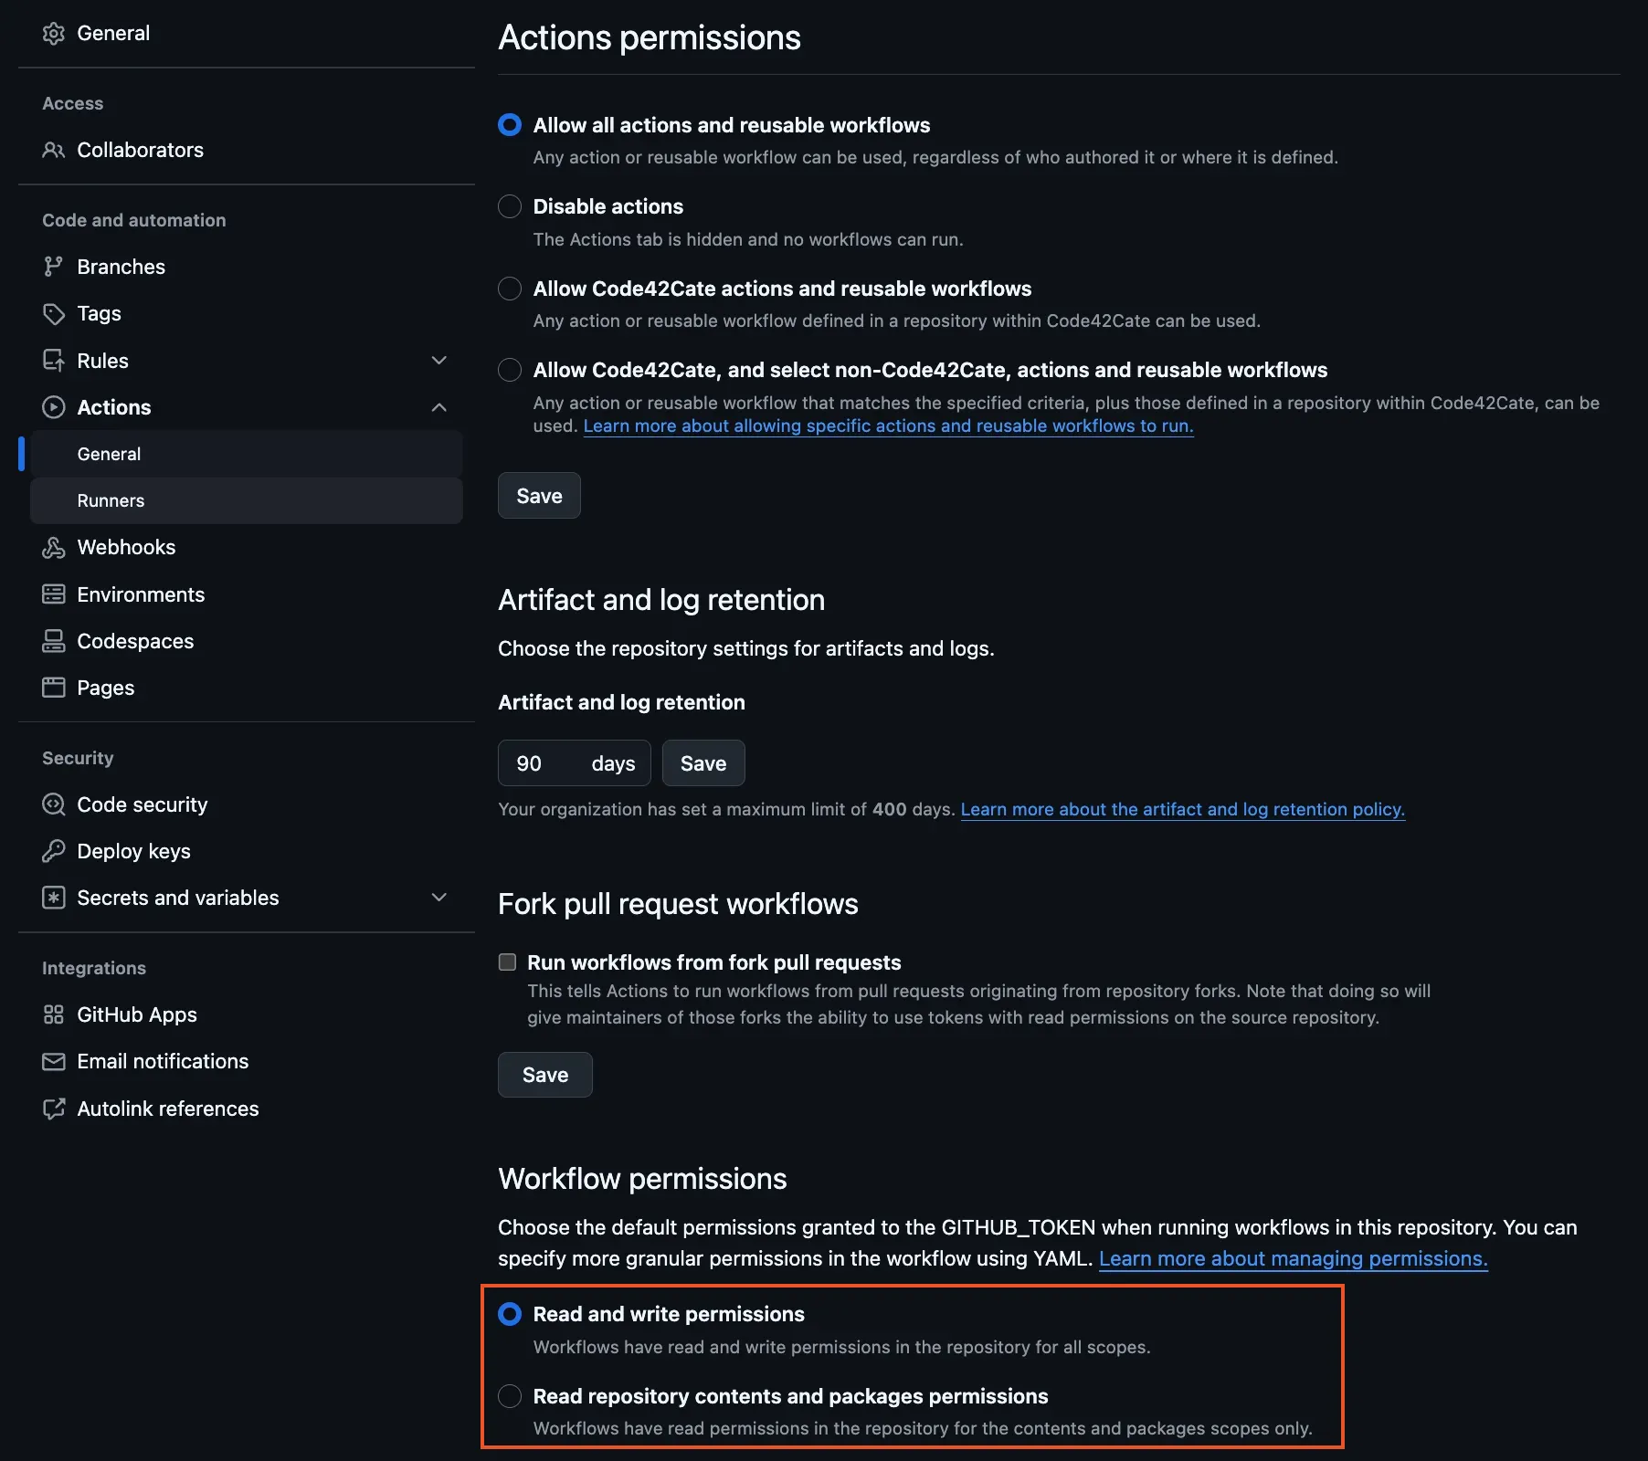Click the Webhooks icon in the sidebar
Viewport: 1648px width, 1461px height.
(54, 547)
